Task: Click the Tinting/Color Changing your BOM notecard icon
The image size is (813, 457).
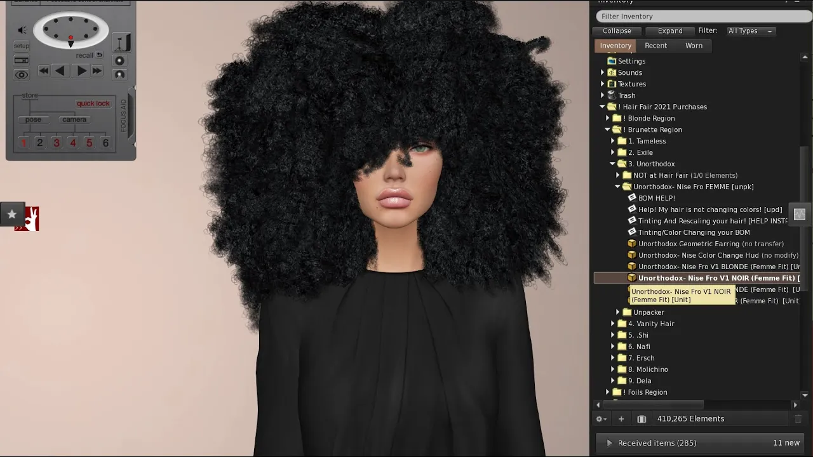Action: 632,232
